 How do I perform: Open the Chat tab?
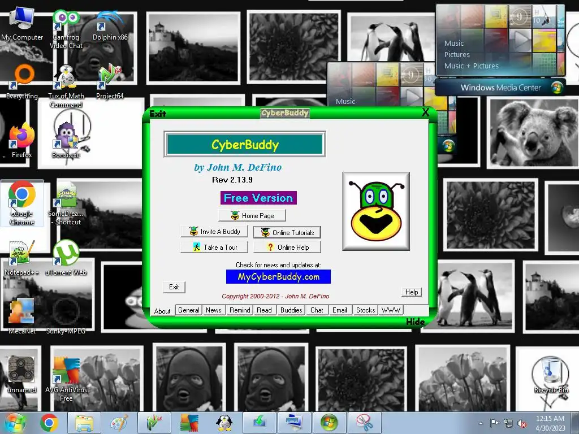(x=317, y=310)
